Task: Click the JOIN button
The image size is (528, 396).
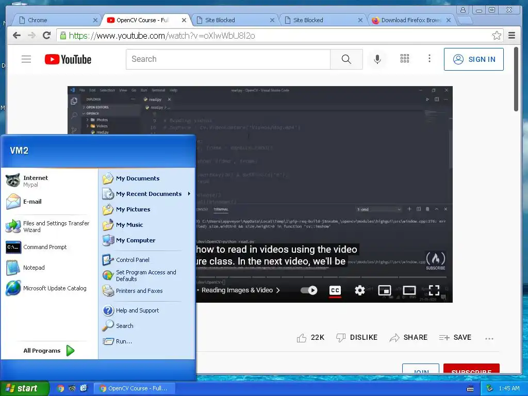Action: point(421,368)
